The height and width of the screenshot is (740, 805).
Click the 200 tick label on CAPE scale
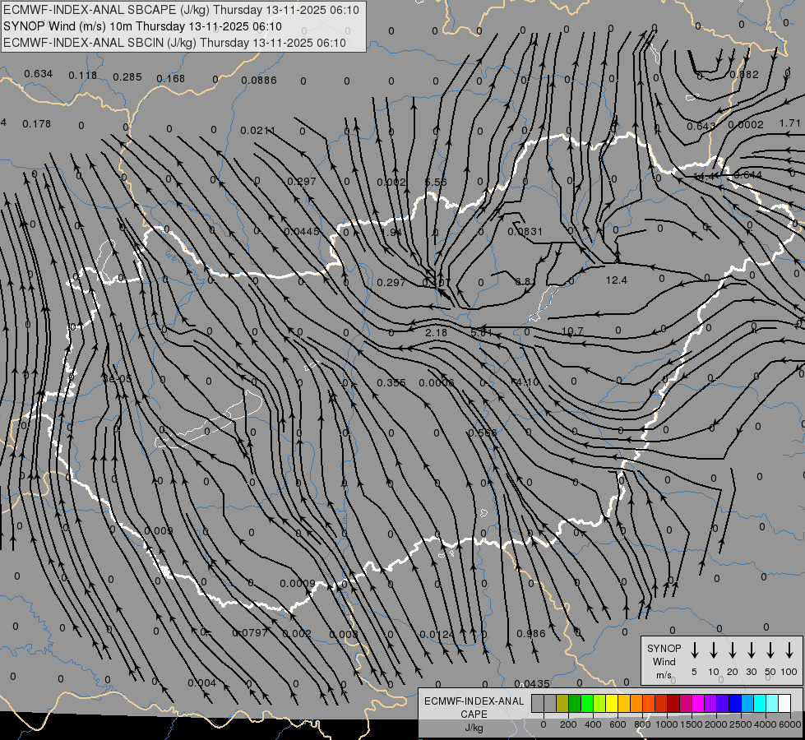pyautogui.click(x=568, y=724)
